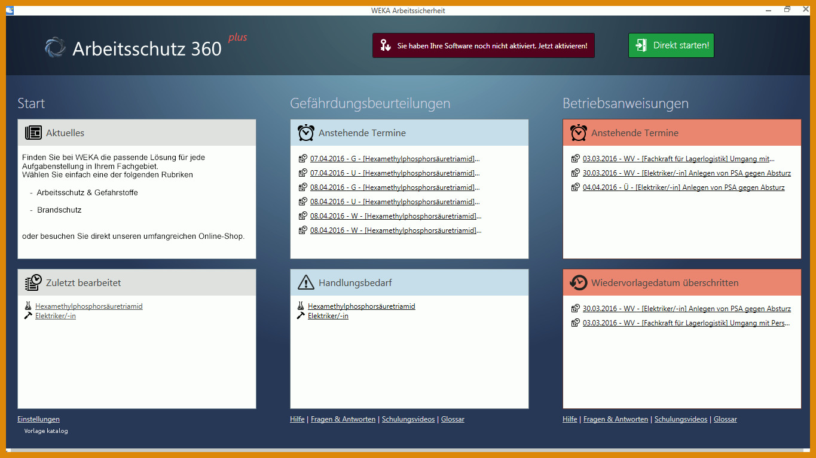Screen dimensions: 816x458
Task: Open the Einstellungen link
Action: (38, 419)
